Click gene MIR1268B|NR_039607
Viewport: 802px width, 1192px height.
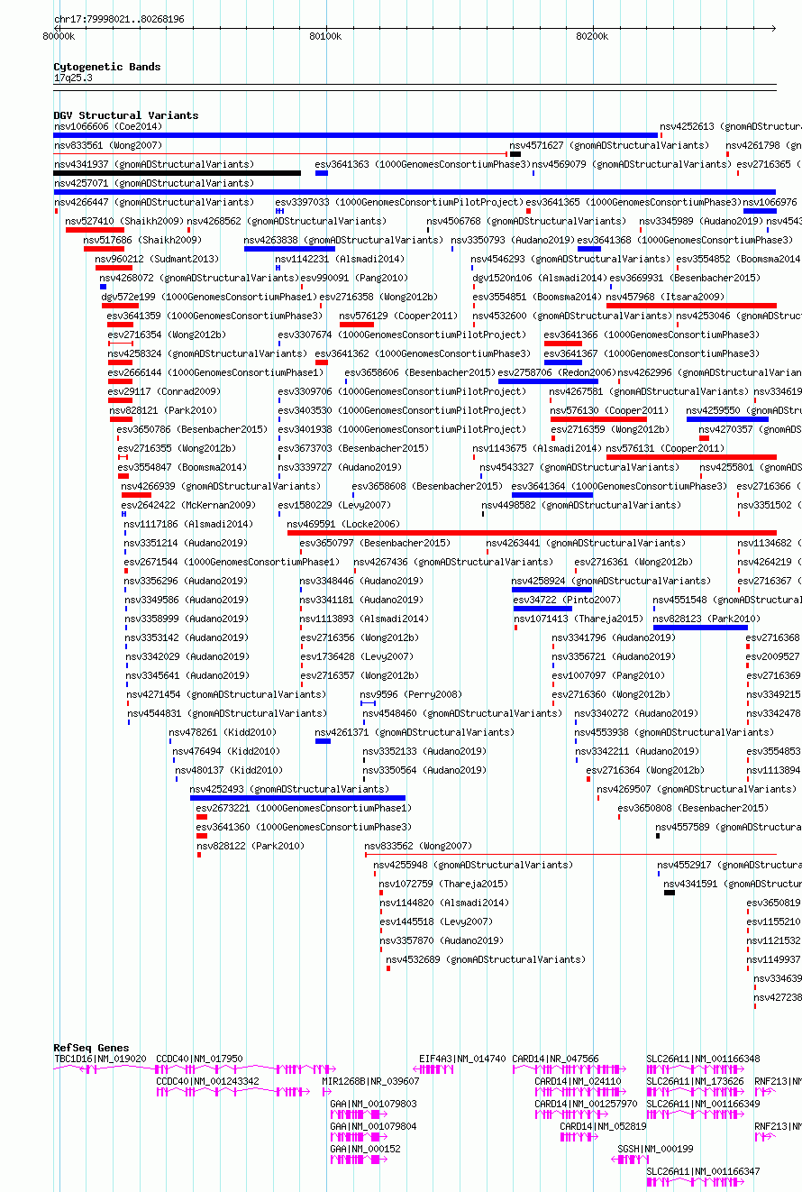[x=371, y=1081]
